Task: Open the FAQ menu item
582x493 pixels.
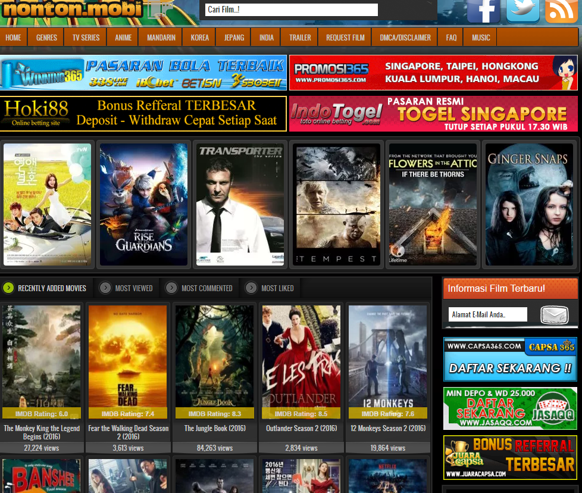Action: 451,38
